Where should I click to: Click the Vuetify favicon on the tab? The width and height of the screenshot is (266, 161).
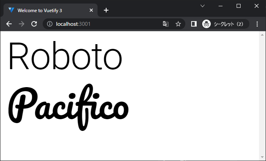click(11, 10)
